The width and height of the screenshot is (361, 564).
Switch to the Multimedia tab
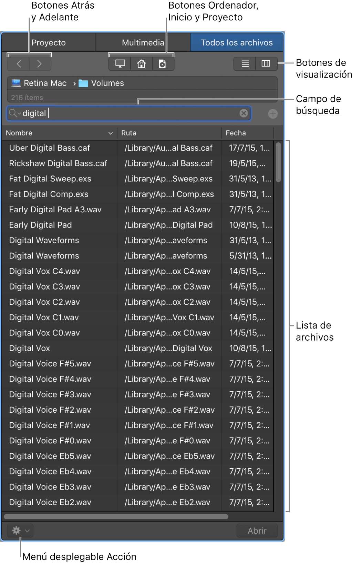143,43
